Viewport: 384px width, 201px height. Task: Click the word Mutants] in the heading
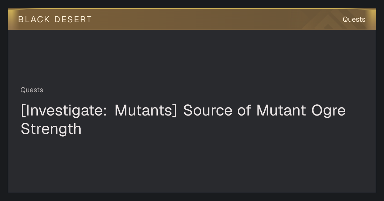point(146,110)
